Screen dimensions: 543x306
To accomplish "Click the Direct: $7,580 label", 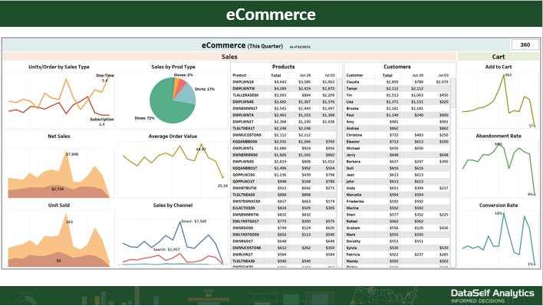I will (x=193, y=221).
